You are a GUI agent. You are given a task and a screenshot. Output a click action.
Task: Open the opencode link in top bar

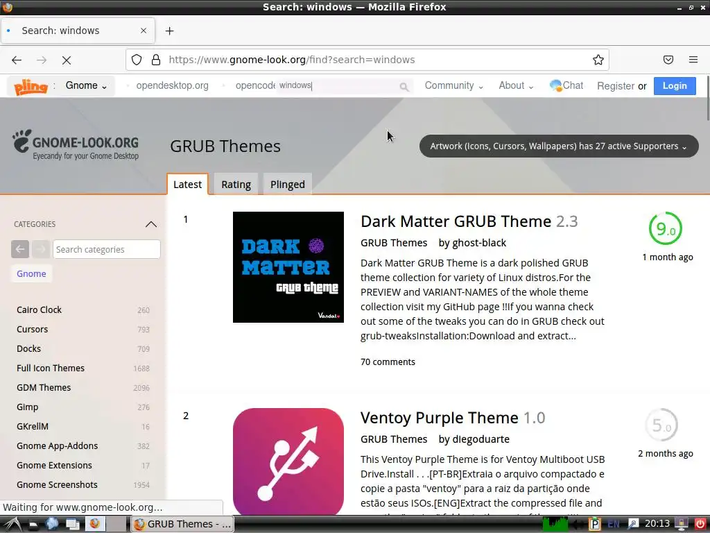point(255,85)
